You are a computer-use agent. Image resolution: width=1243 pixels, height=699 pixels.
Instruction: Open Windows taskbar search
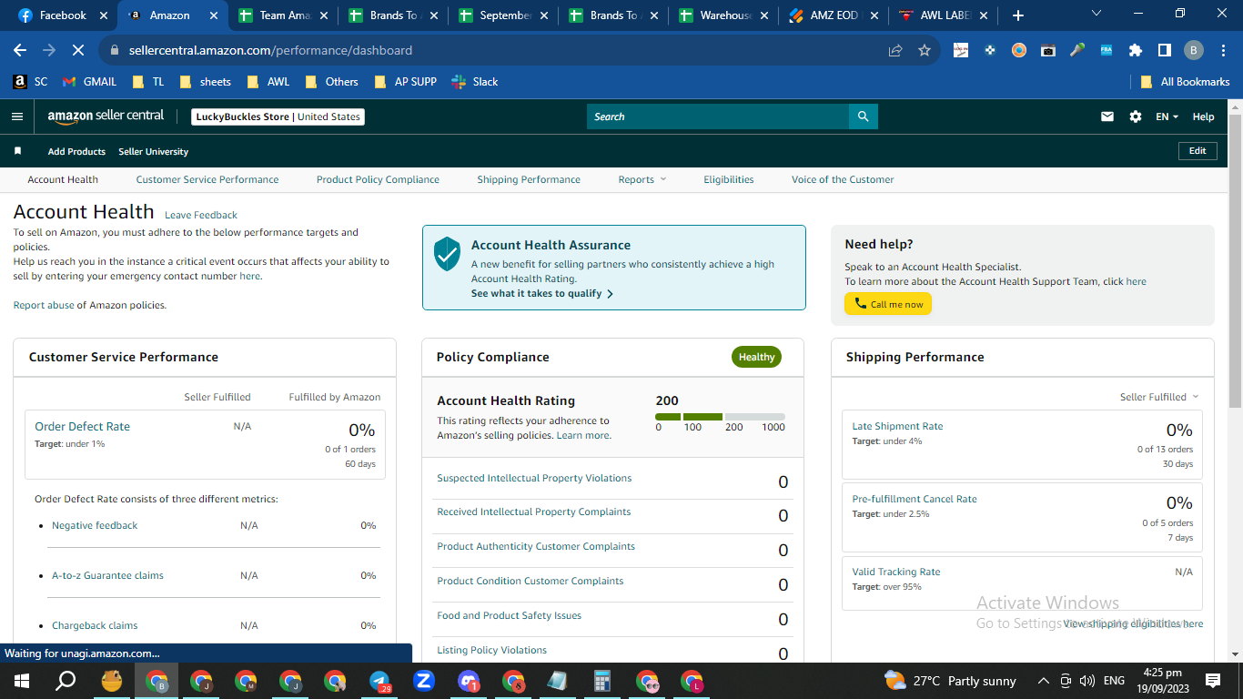(x=66, y=681)
